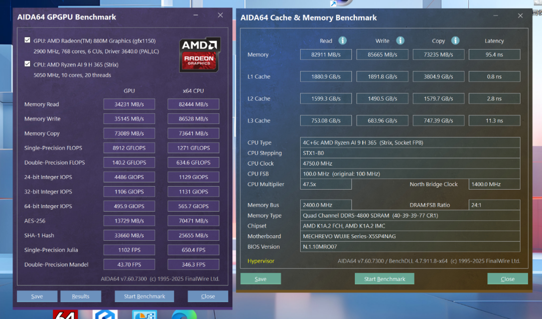Start Benchmark in the GPGPU Benchmark window
The image size is (542, 319).
(145, 296)
